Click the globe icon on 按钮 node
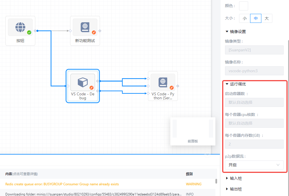 pos(20,27)
